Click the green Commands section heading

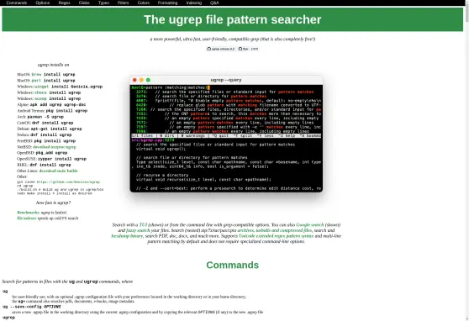233,265
